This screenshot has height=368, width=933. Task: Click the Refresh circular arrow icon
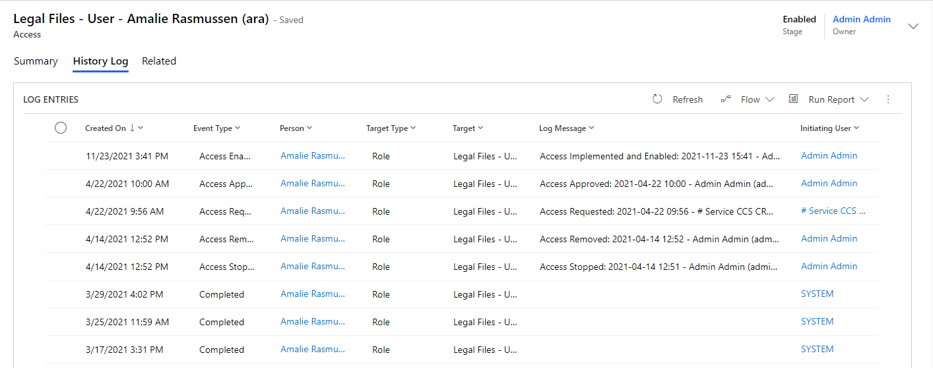click(x=657, y=99)
